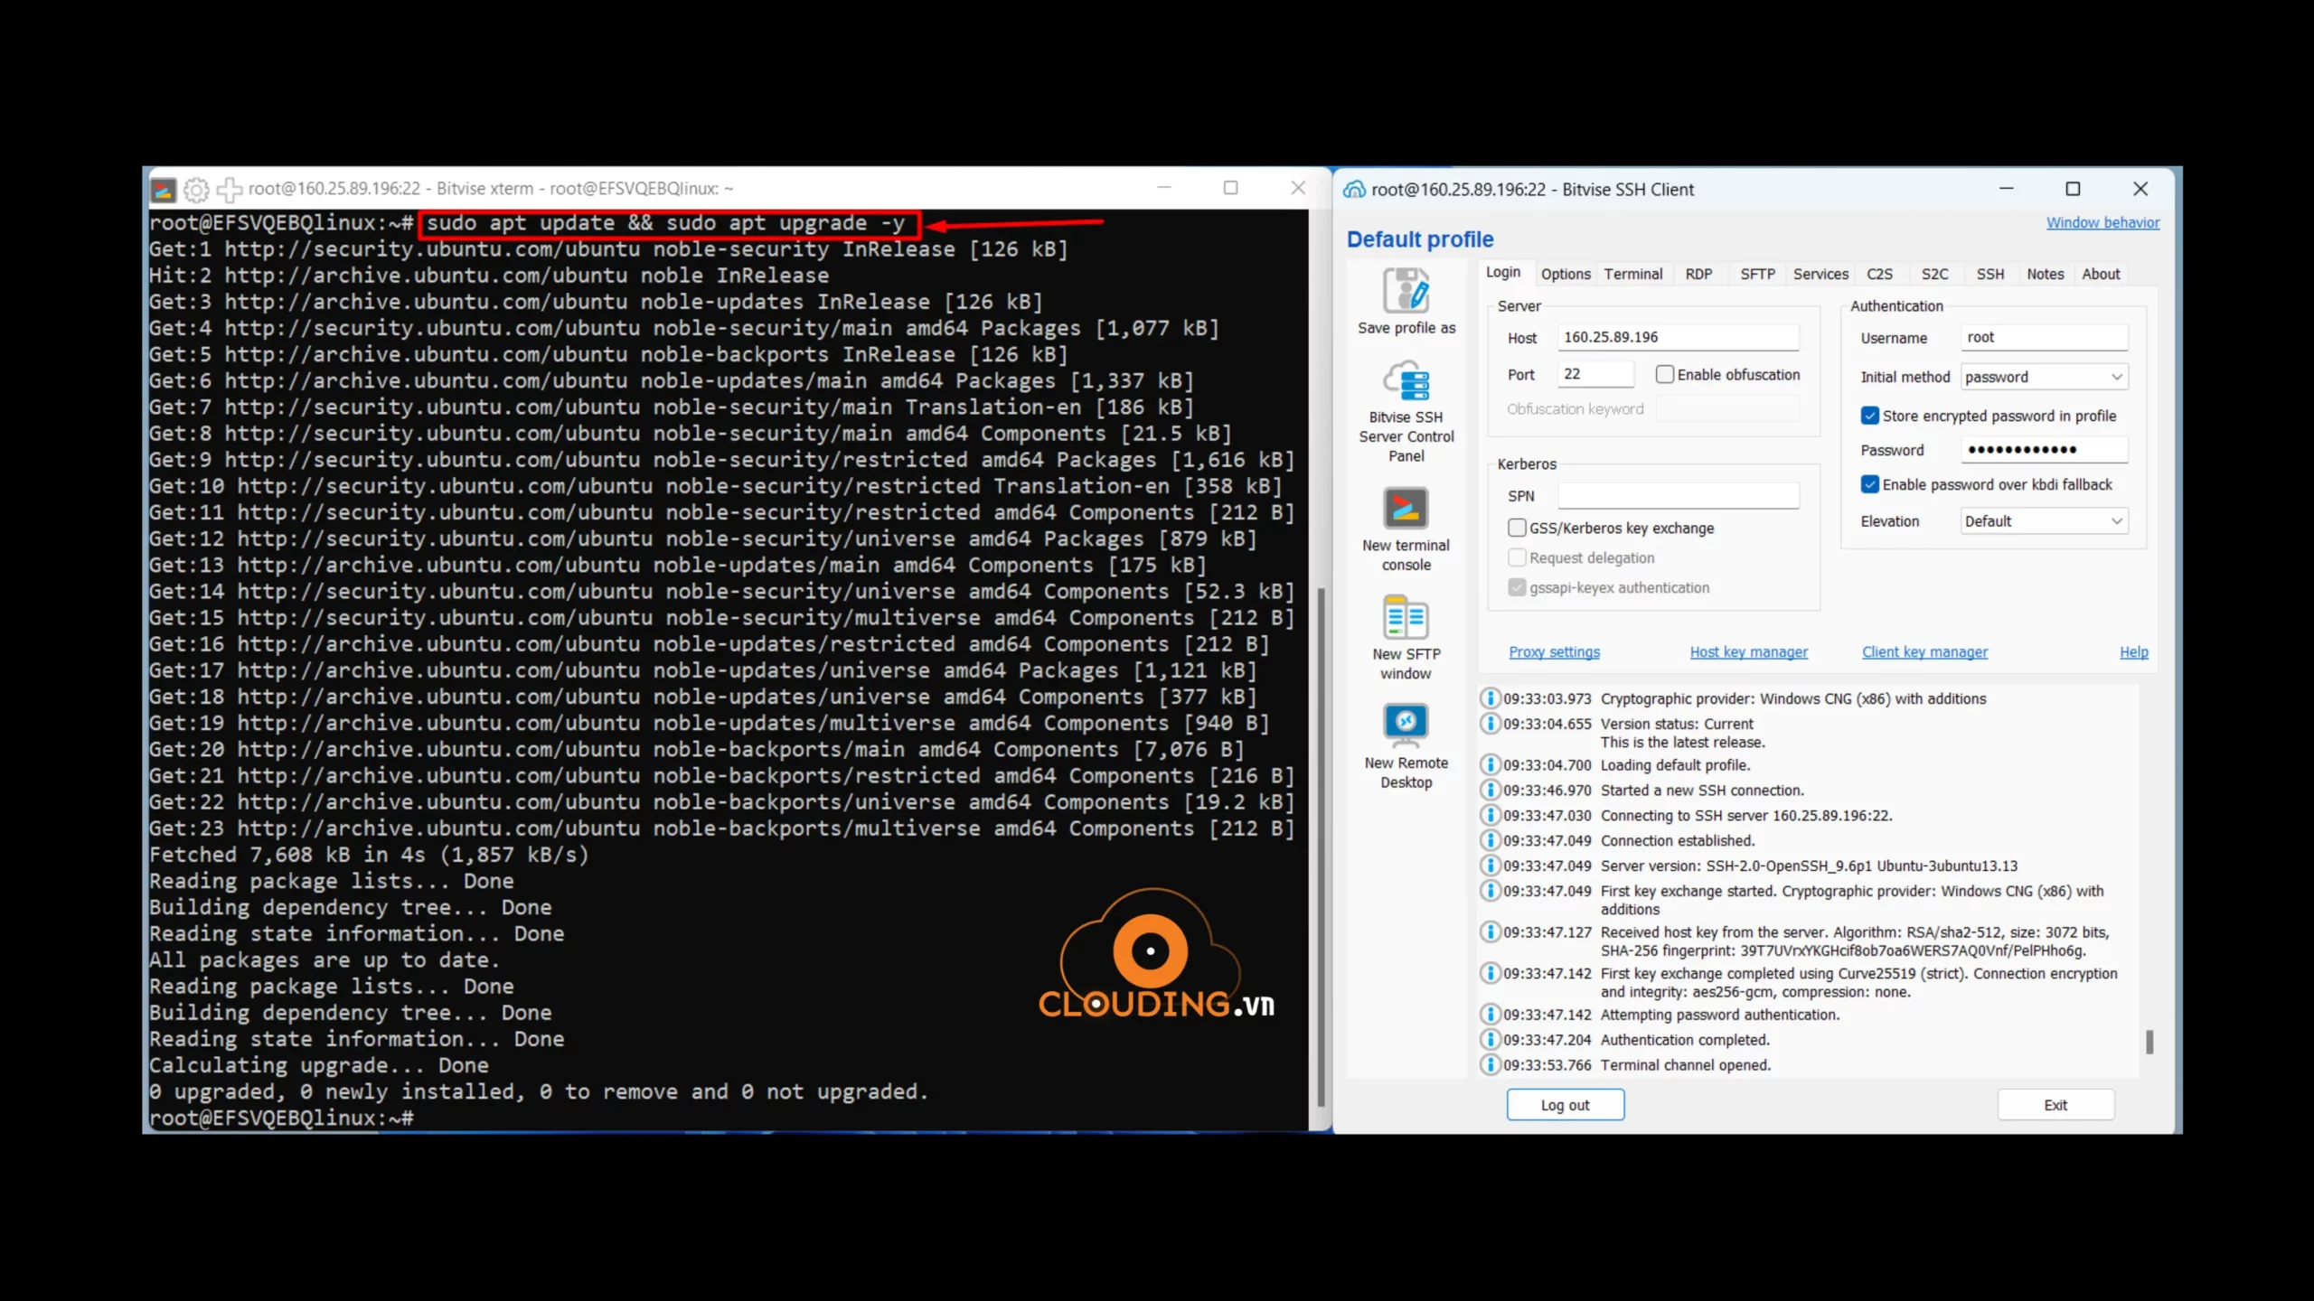Open the SFTP tab
This screenshot has width=2314, height=1301.
1757,274
